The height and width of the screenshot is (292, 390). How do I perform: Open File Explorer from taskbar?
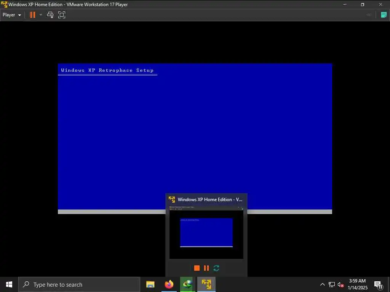pos(150,284)
